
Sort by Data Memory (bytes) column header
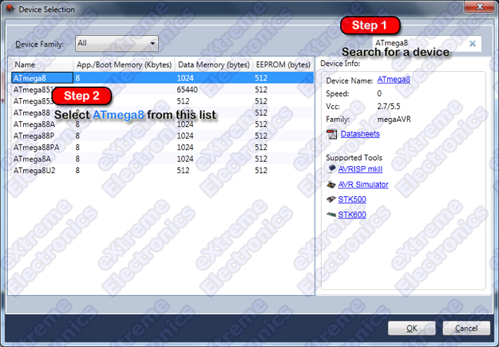[213, 65]
